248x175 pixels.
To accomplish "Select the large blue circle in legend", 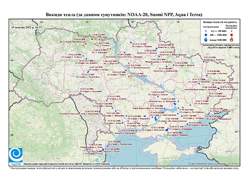I will pos(206,35).
